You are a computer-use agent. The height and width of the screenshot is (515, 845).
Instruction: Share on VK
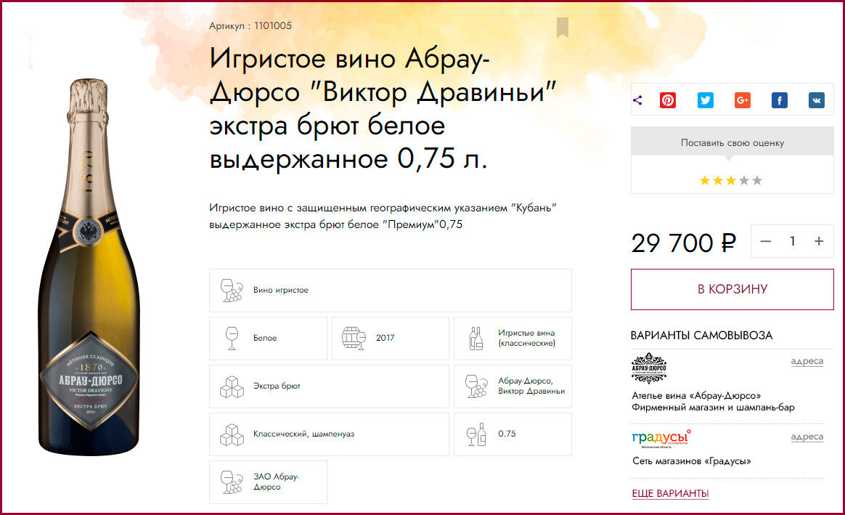click(x=817, y=100)
